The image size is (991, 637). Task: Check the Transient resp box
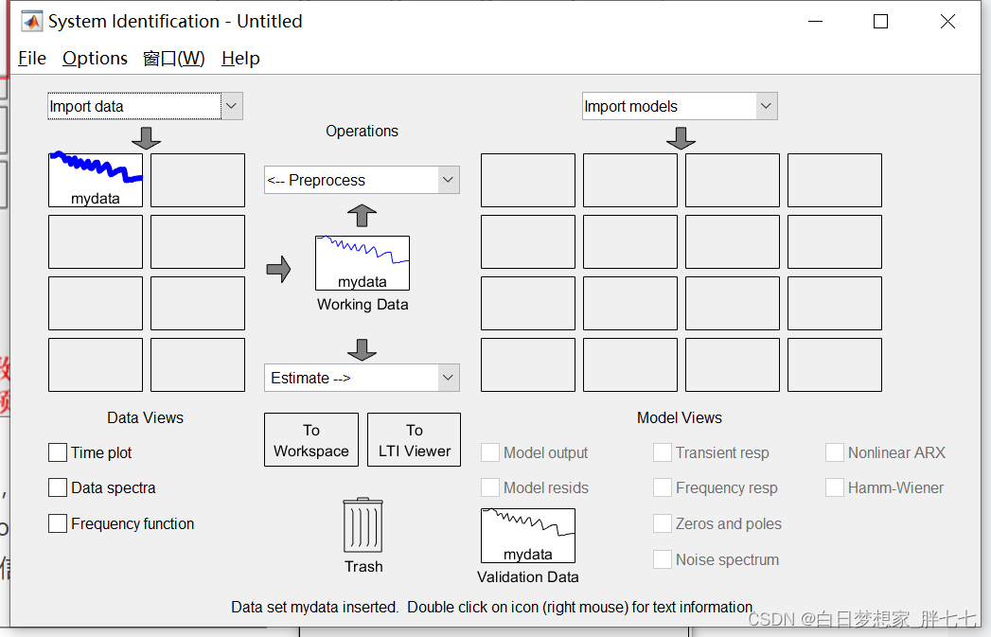click(x=663, y=452)
